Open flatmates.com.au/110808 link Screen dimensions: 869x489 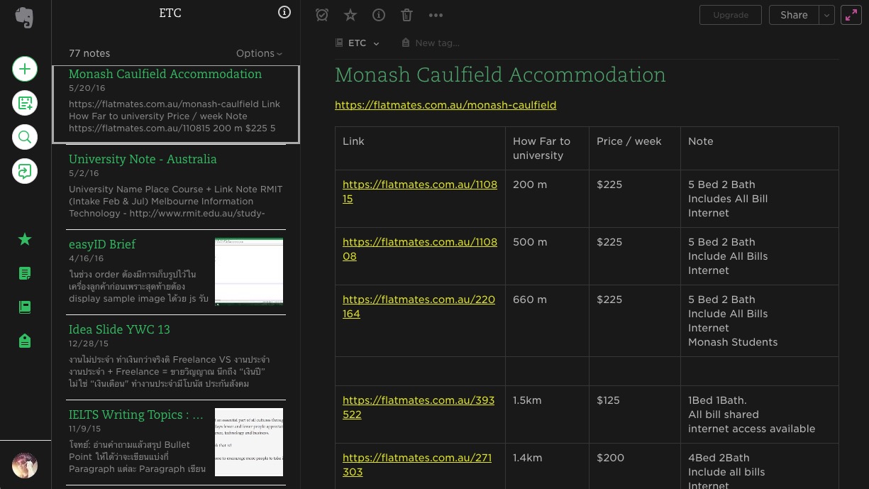point(420,249)
